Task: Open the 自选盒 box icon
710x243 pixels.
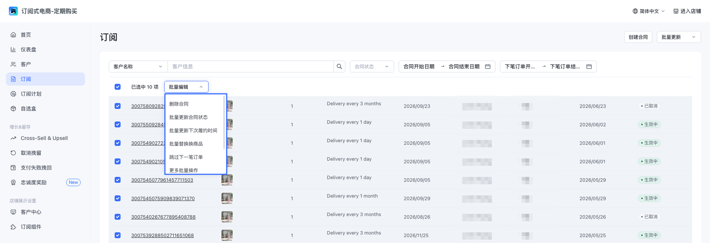Action: 13,109
